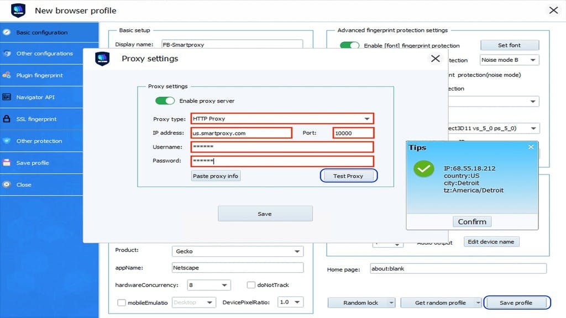
Task: Click the Other configurations sidebar icon
Action: 7,54
